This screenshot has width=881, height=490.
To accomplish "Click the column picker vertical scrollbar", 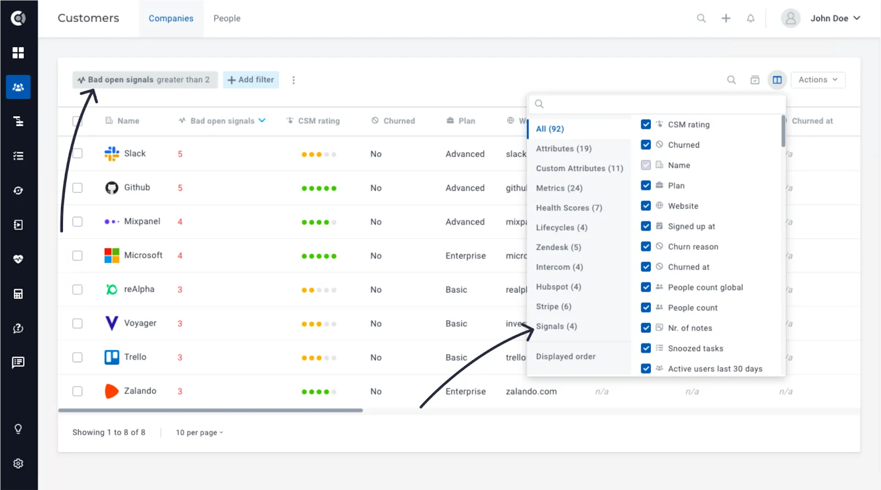I will click(x=783, y=131).
